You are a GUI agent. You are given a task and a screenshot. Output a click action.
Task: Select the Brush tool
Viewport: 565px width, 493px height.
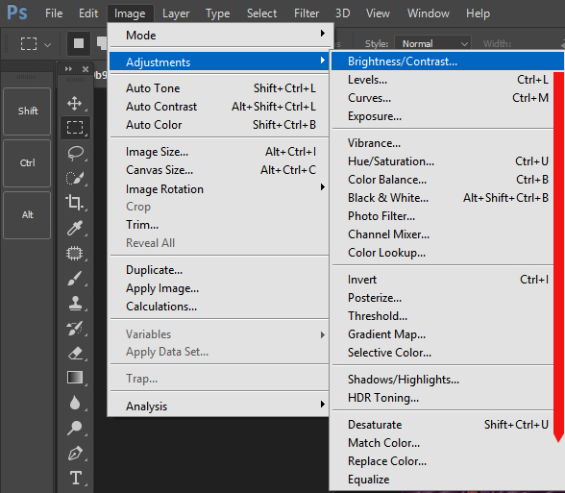click(x=75, y=279)
